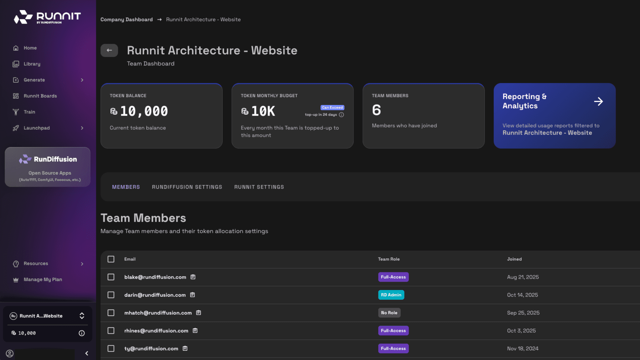Expand the Resources submenu chevron

82,264
